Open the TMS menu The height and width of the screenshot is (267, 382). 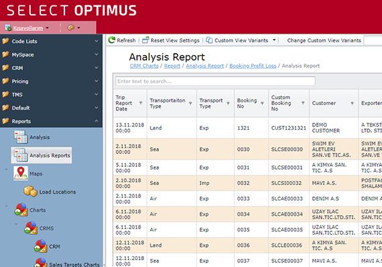pyautogui.click(x=51, y=94)
